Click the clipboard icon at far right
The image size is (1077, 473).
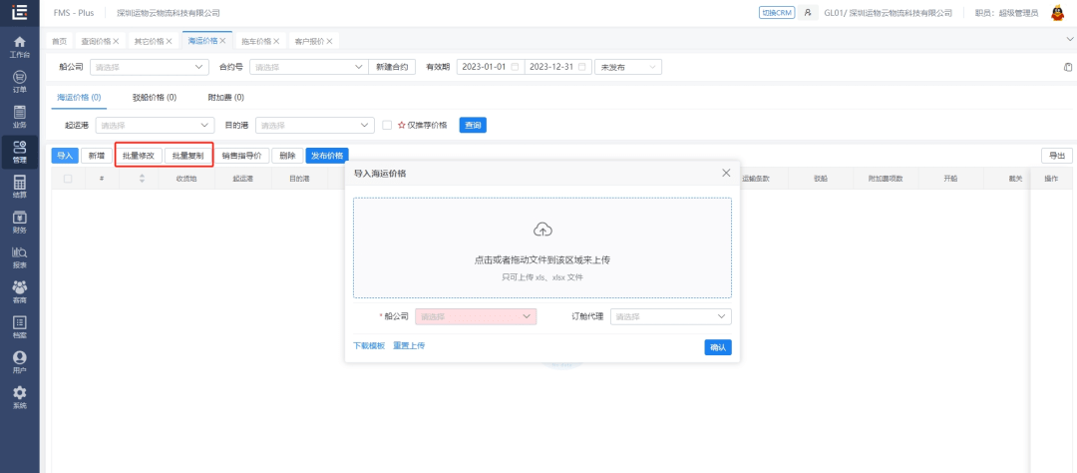1067,67
